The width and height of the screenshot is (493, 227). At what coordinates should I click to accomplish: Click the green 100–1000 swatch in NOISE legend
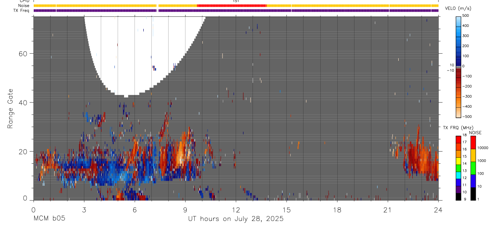click(x=473, y=168)
